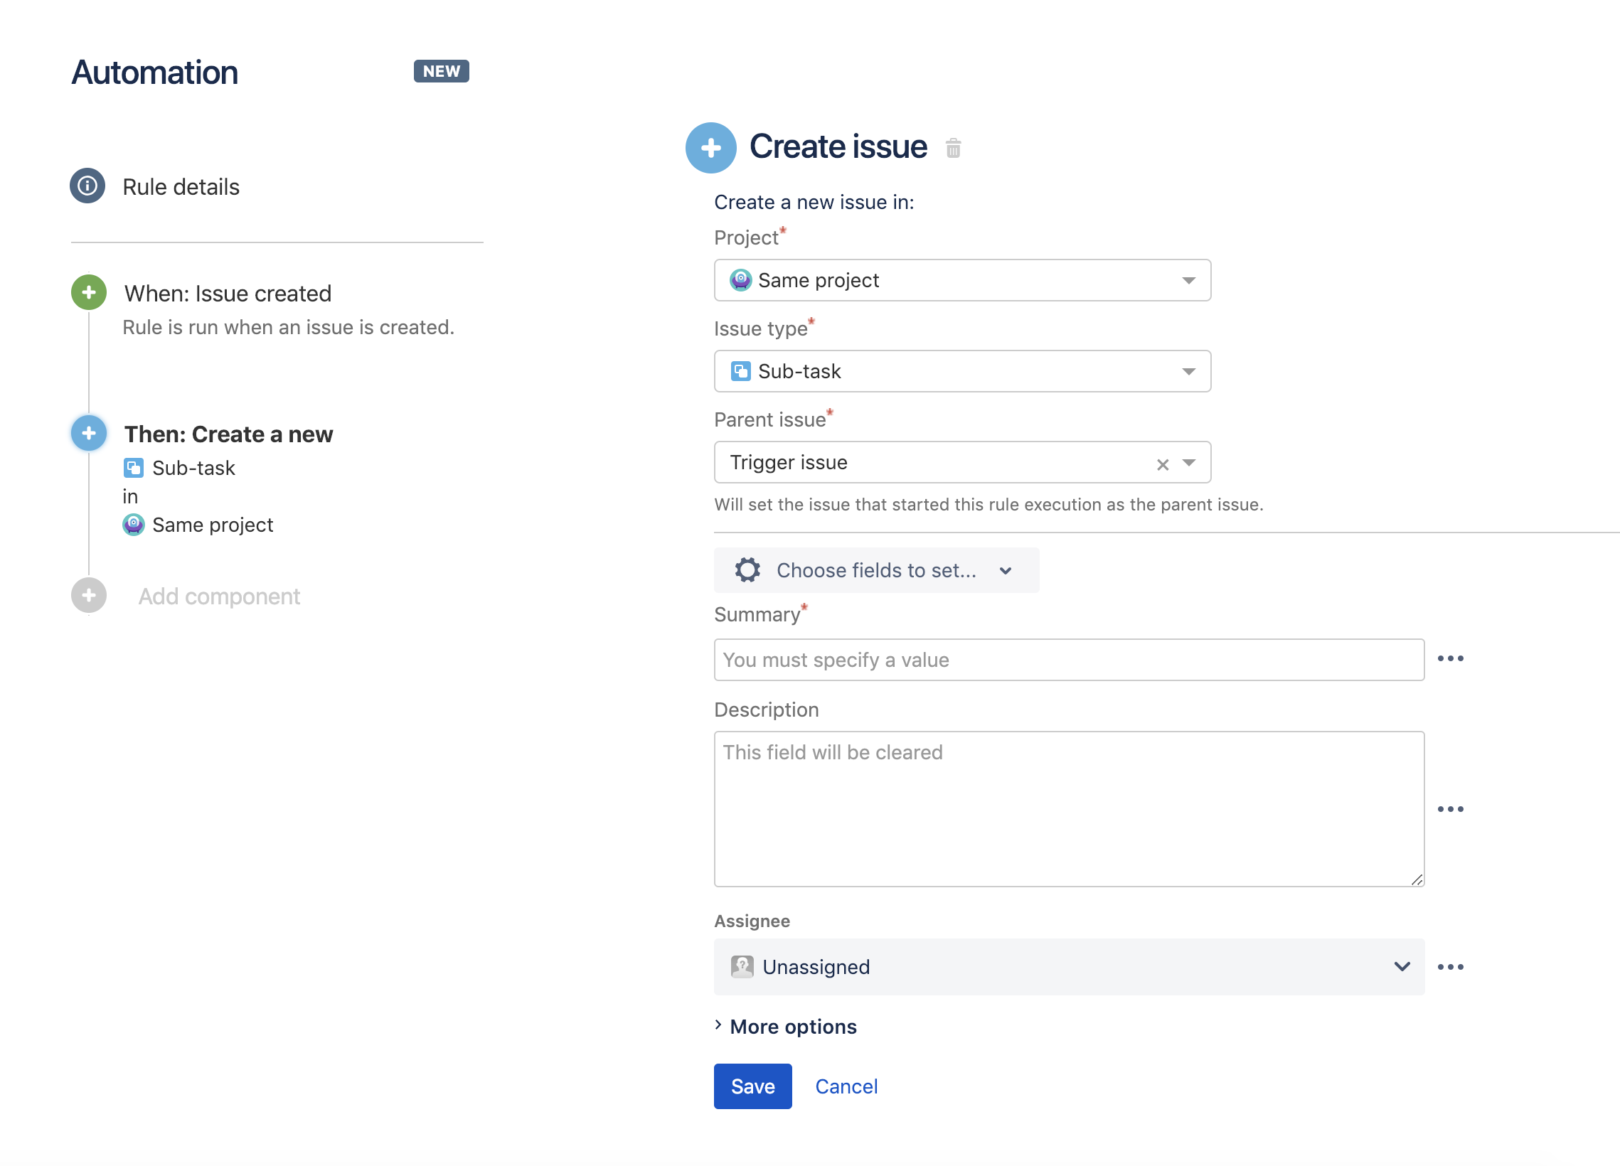Click the Rule details info icon

pos(87,186)
